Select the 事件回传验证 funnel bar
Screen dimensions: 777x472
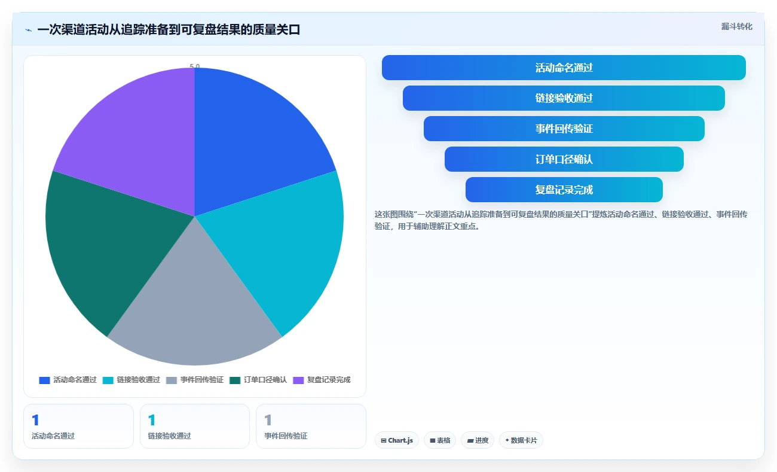coord(564,129)
